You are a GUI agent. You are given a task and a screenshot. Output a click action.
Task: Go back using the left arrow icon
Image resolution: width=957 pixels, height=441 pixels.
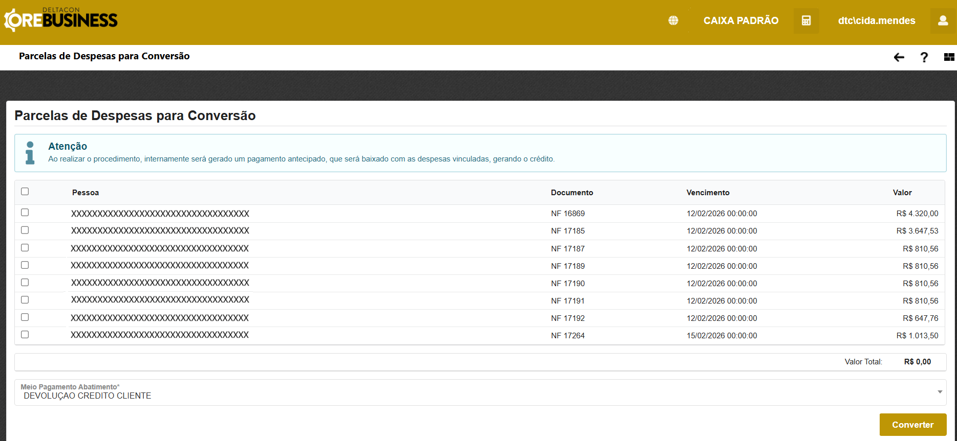click(899, 57)
